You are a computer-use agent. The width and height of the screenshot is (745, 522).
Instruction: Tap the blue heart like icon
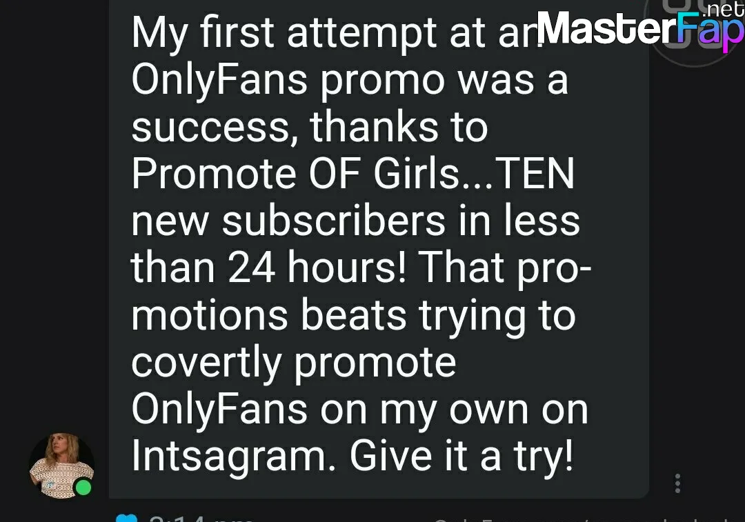pyautogui.click(x=126, y=518)
